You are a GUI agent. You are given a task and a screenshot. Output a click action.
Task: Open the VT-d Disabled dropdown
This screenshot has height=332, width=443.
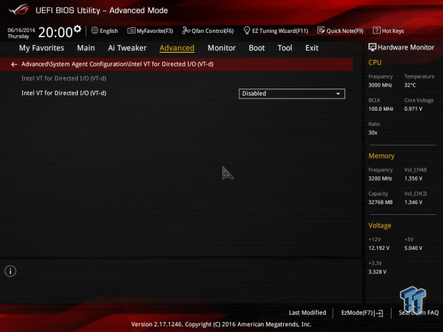292,94
